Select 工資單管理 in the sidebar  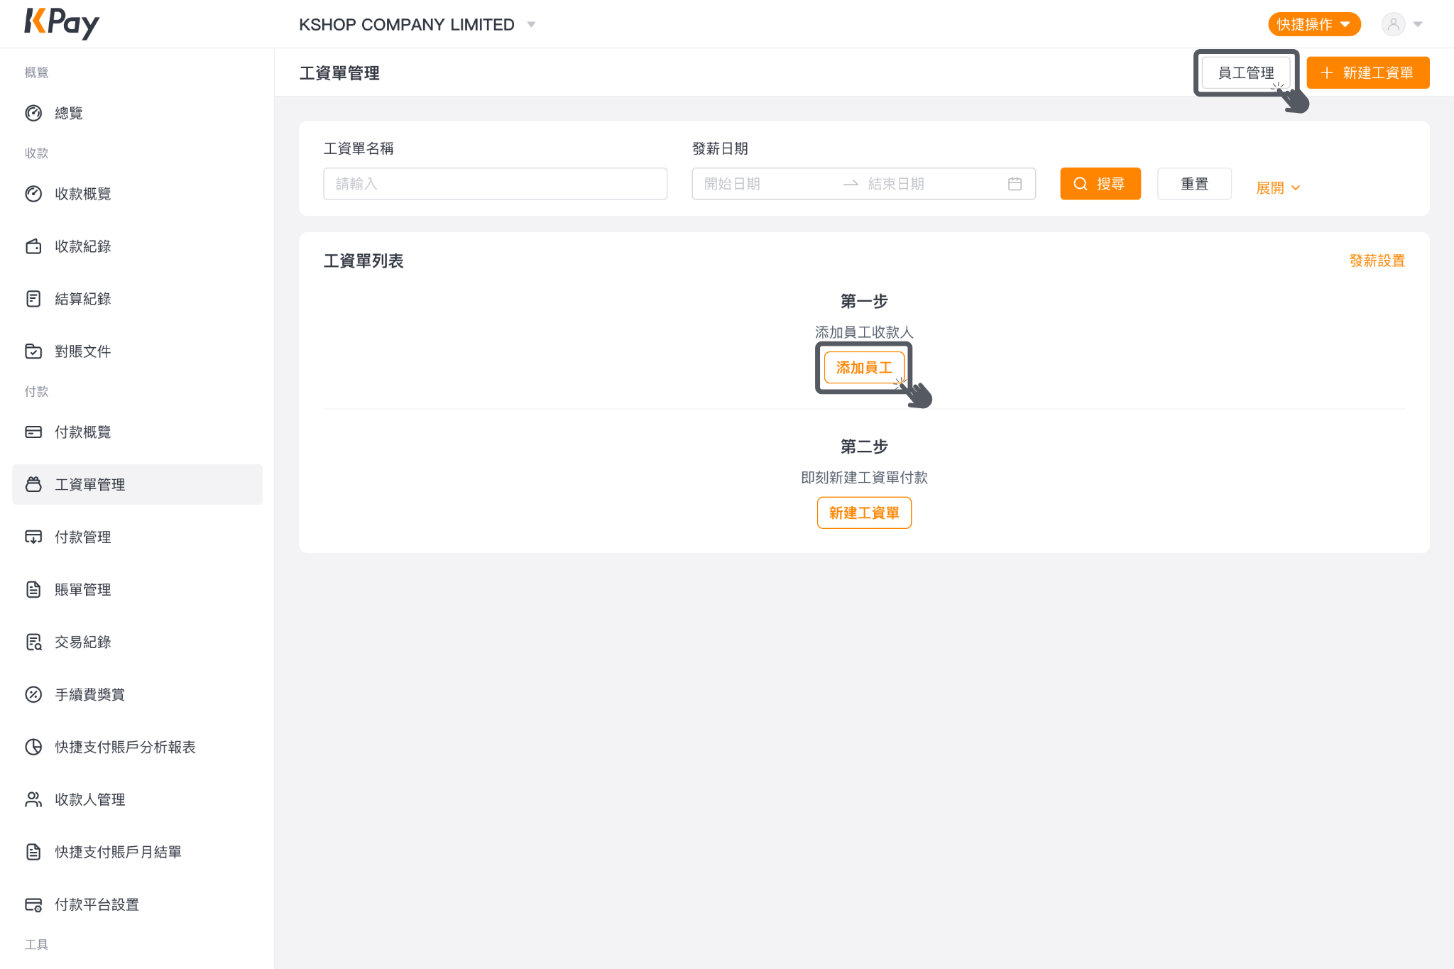click(138, 485)
